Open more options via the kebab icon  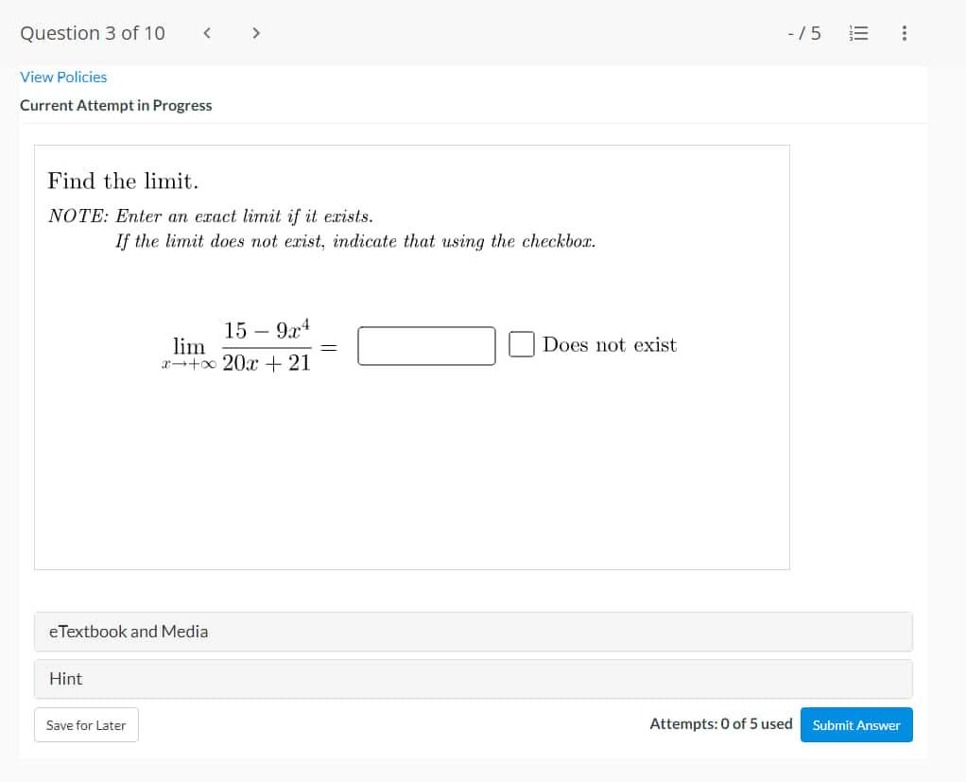(904, 33)
